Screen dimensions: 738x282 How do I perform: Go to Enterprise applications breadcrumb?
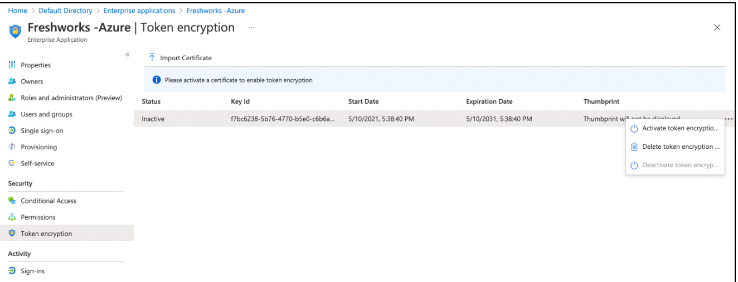click(x=139, y=11)
